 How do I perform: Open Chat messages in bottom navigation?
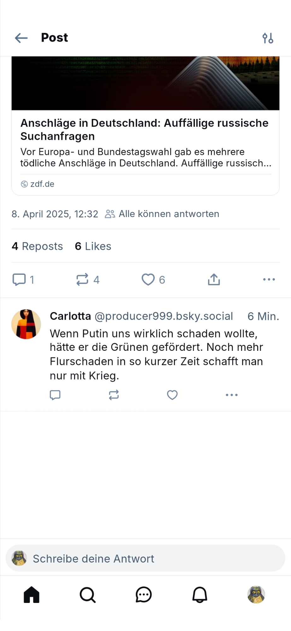point(144,595)
